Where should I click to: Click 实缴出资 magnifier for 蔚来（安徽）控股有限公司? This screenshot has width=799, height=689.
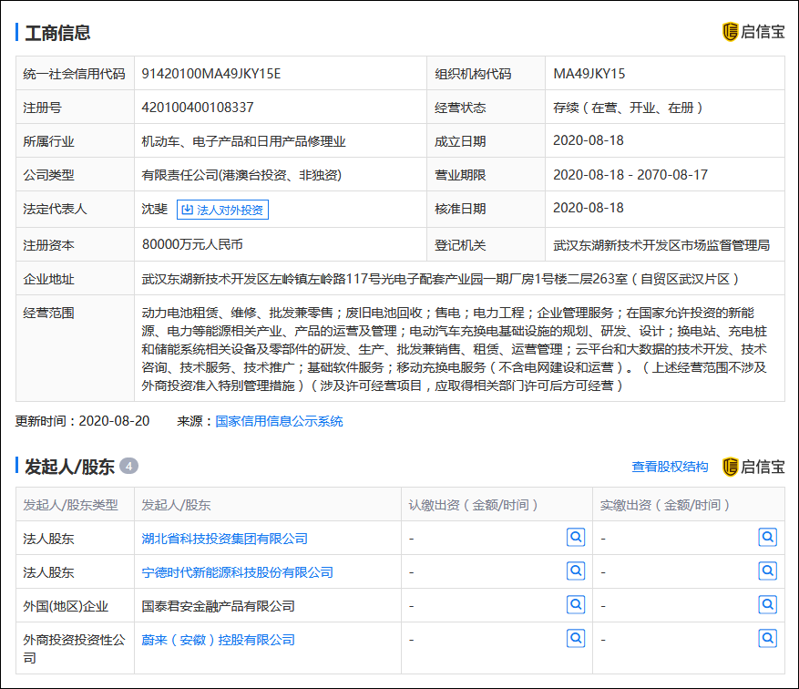pos(768,638)
